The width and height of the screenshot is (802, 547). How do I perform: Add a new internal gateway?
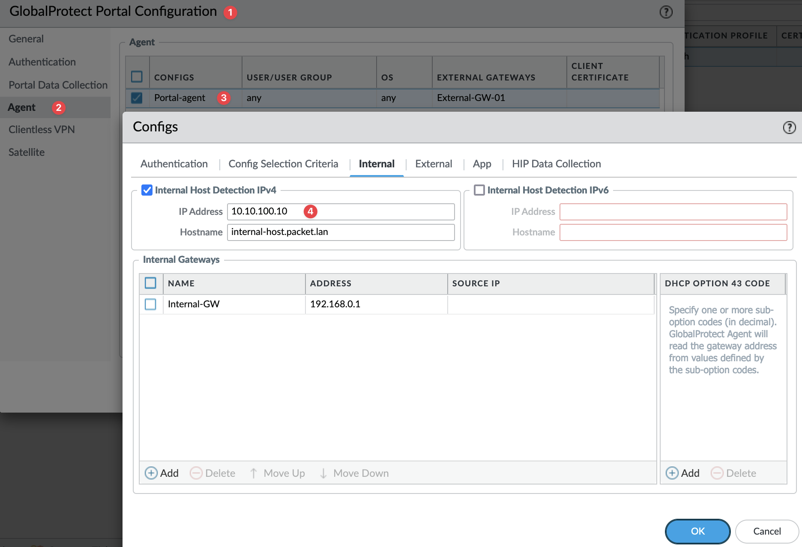(162, 473)
